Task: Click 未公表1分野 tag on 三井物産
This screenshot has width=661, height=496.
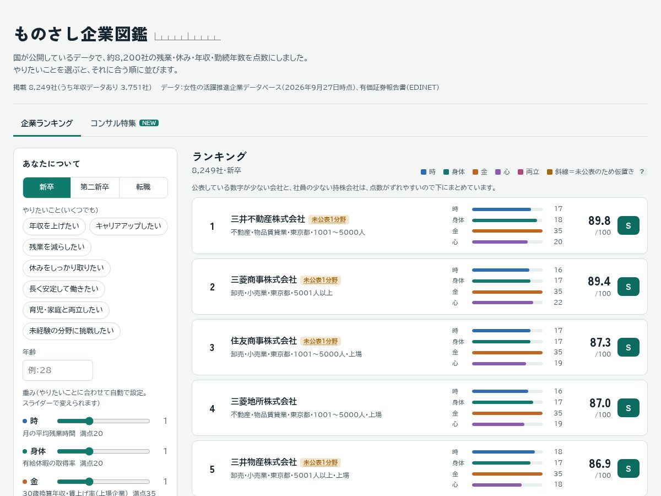Action: coord(321,462)
